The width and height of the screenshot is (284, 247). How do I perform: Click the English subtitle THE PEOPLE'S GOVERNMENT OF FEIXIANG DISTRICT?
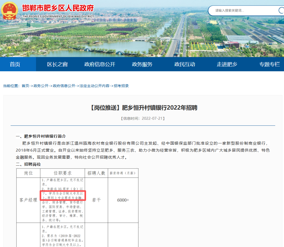(58, 16)
